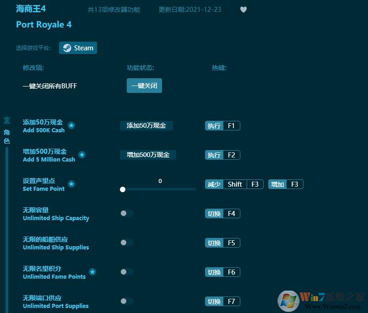The width and height of the screenshot is (368, 313).
Task: Click the 切换 F5 hotkey button
Action: click(222, 243)
